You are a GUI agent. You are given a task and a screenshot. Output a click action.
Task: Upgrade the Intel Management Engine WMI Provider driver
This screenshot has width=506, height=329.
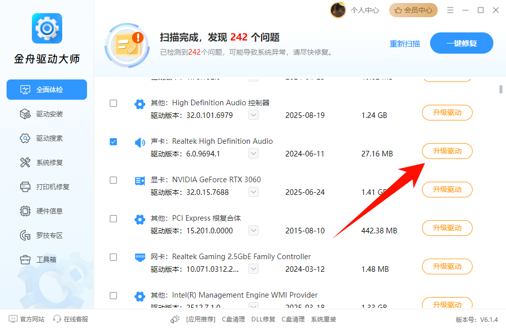447,304
